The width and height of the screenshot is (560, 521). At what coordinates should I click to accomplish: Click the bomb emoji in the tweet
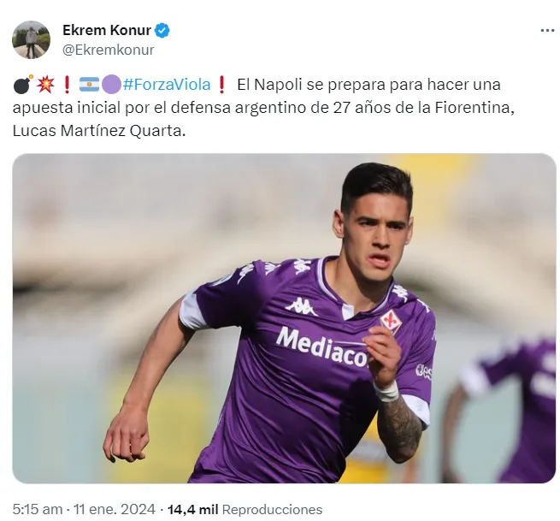(x=23, y=85)
